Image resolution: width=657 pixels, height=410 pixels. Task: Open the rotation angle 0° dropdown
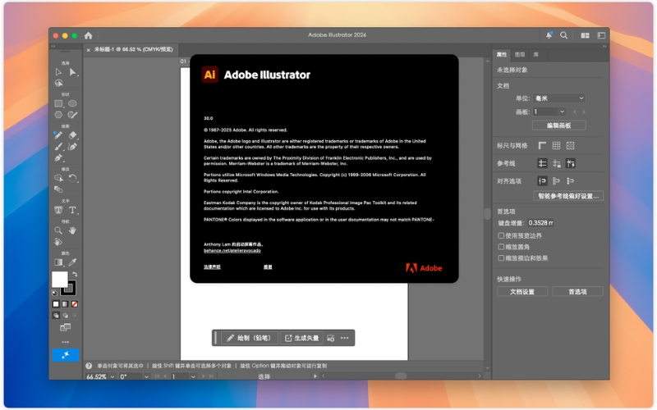tap(146, 376)
